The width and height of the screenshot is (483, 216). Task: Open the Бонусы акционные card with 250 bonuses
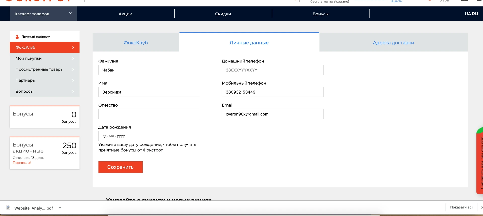click(45, 153)
